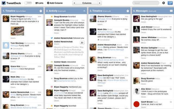Open the @username/list-name link

pyautogui.click(x=66, y=81)
